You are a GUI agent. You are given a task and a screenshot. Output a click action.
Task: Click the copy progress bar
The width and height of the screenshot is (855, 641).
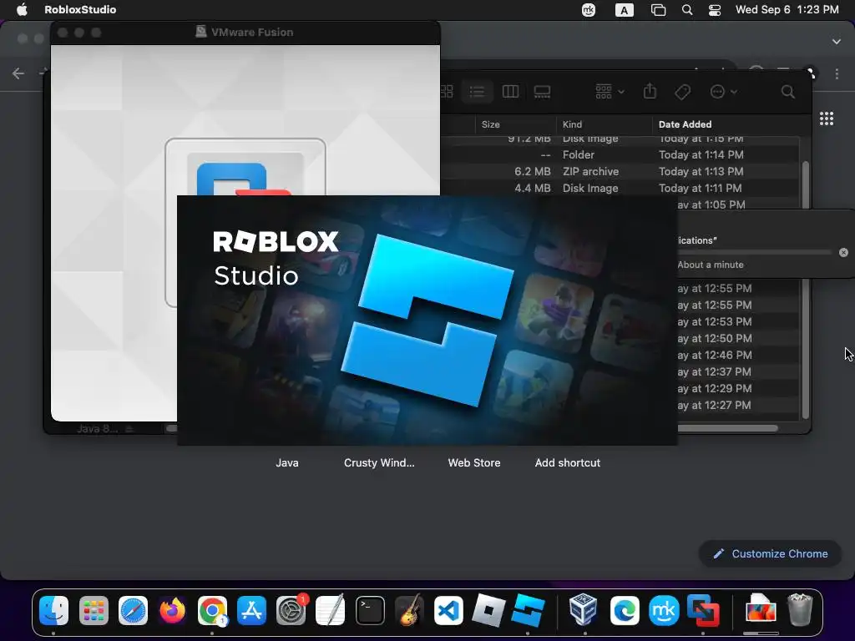(x=755, y=252)
